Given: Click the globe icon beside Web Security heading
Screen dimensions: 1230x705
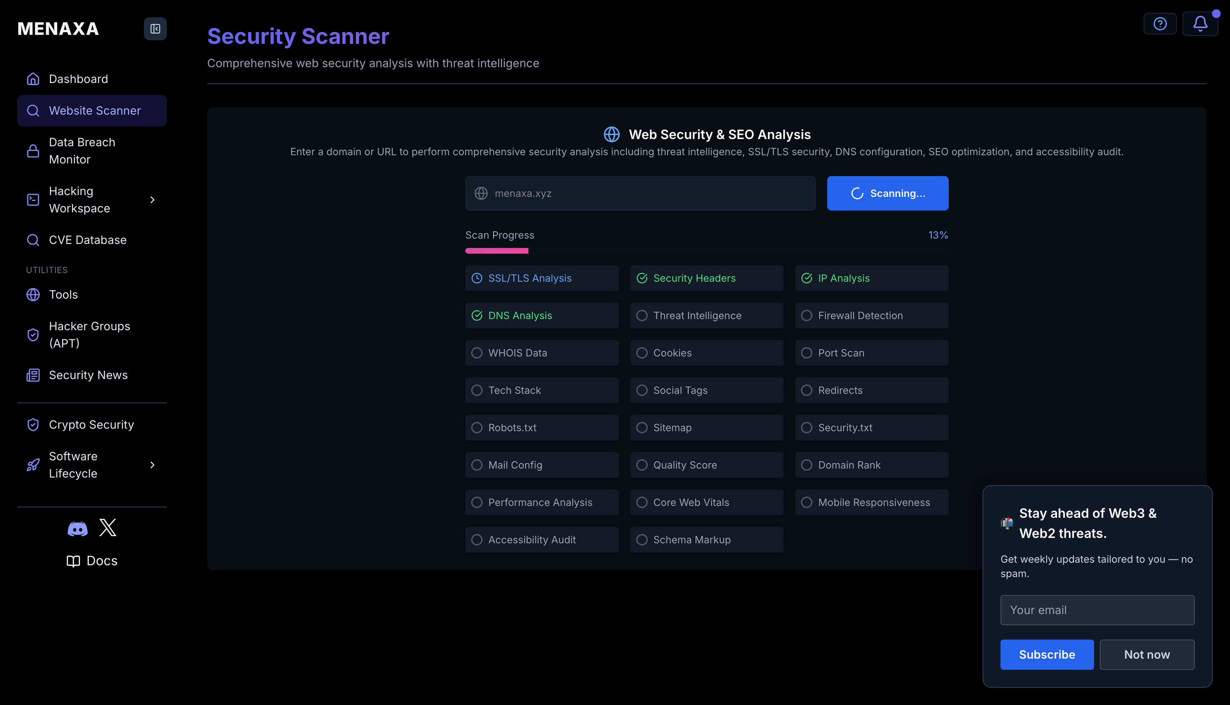Looking at the screenshot, I should pos(612,134).
